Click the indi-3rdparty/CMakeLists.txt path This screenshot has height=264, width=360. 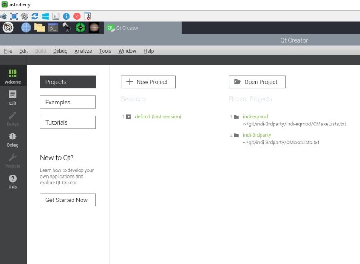point(281,143)
